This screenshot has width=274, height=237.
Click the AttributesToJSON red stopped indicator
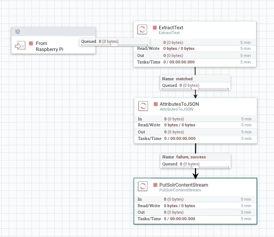[x=155, y=104]
